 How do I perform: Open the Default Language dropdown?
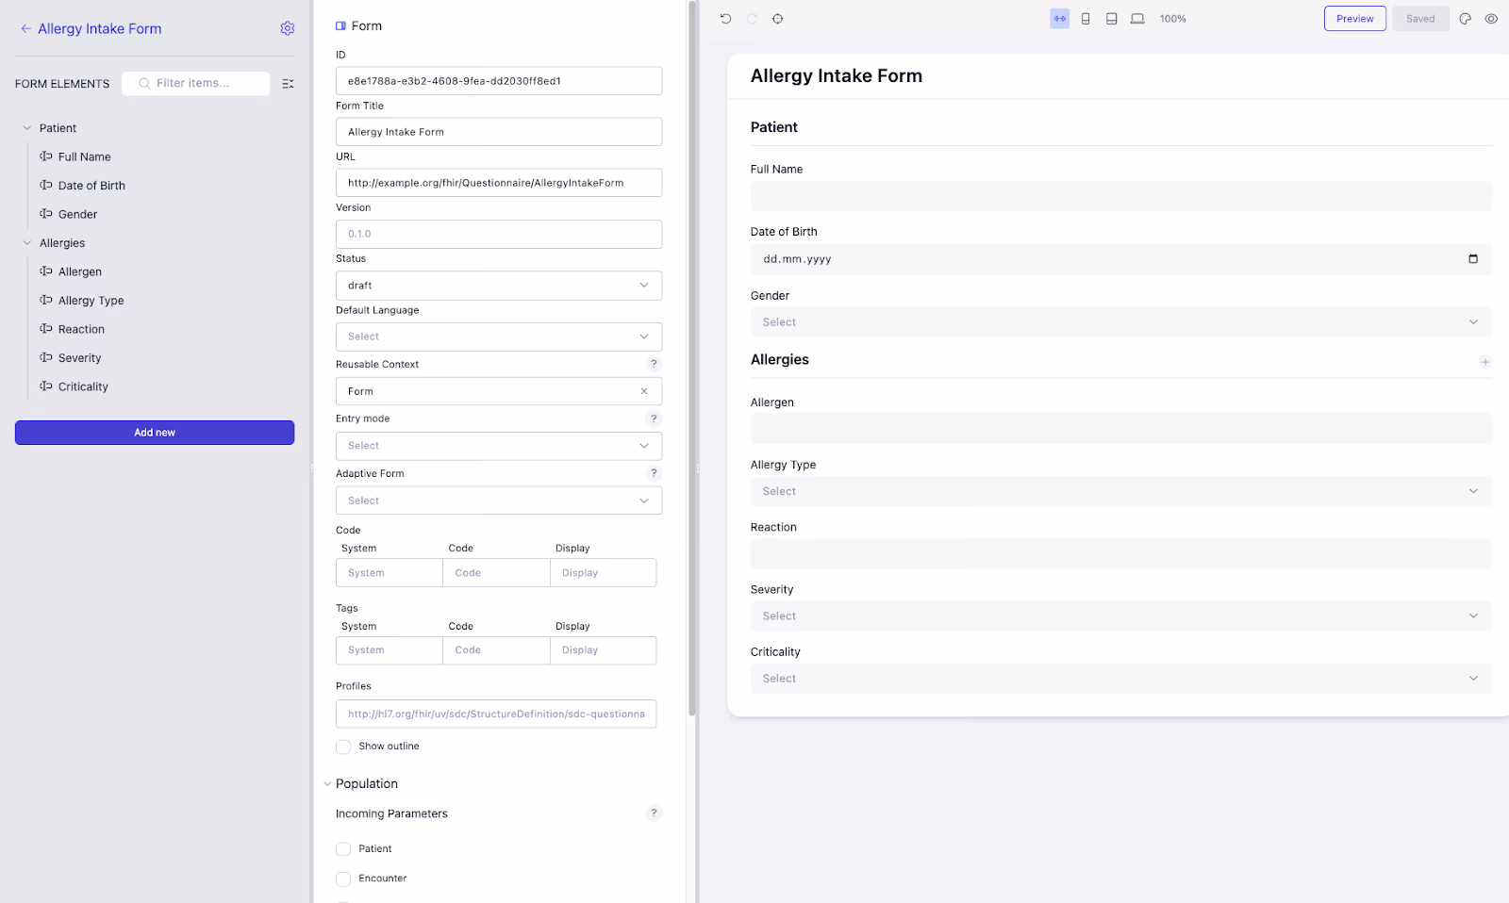[498, 337]
